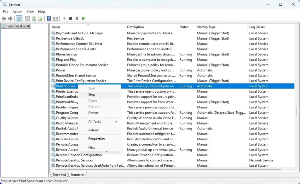The height and width of the screenshot is (184, 300).
Task: Click the Pause Service toolbar button
Action: 77,18
